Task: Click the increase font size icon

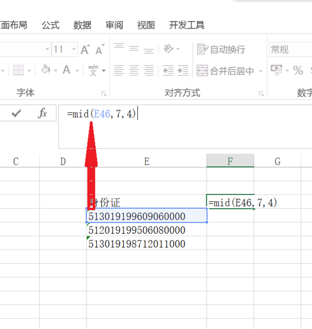Action: coord(85,49)
